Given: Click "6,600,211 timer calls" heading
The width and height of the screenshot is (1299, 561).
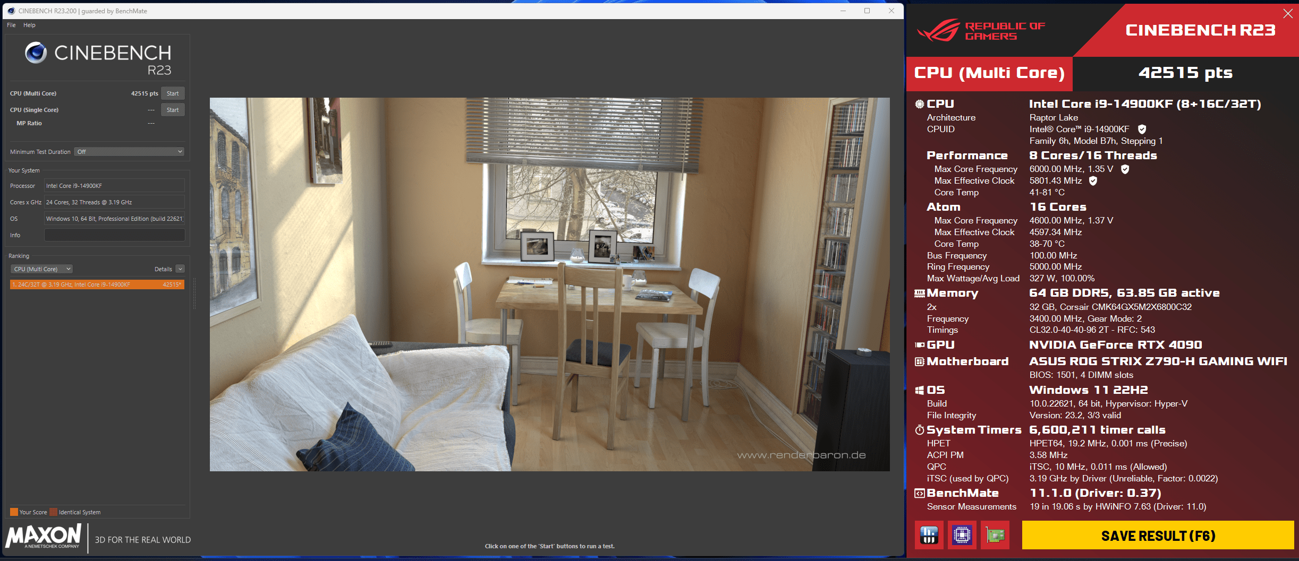Looking at the screenshot, I should 1097,430.
